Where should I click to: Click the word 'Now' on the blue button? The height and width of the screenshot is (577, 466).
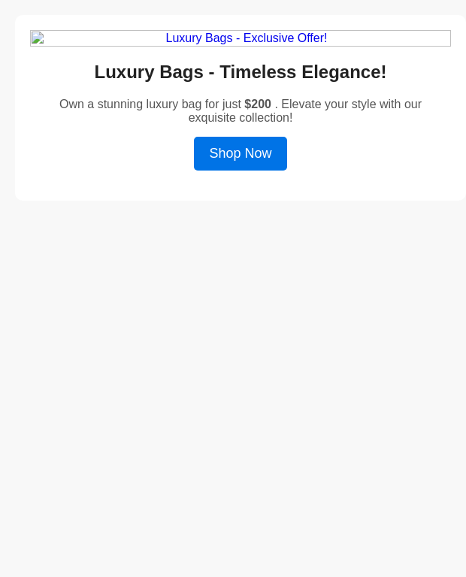point(259,153)
